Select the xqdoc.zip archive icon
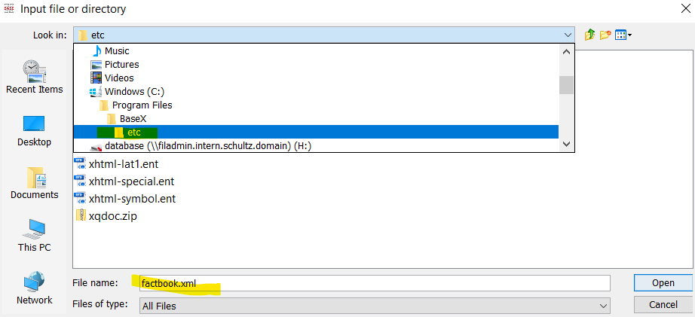The height and width of the screenshot is (317, 695). pos(81,215)
